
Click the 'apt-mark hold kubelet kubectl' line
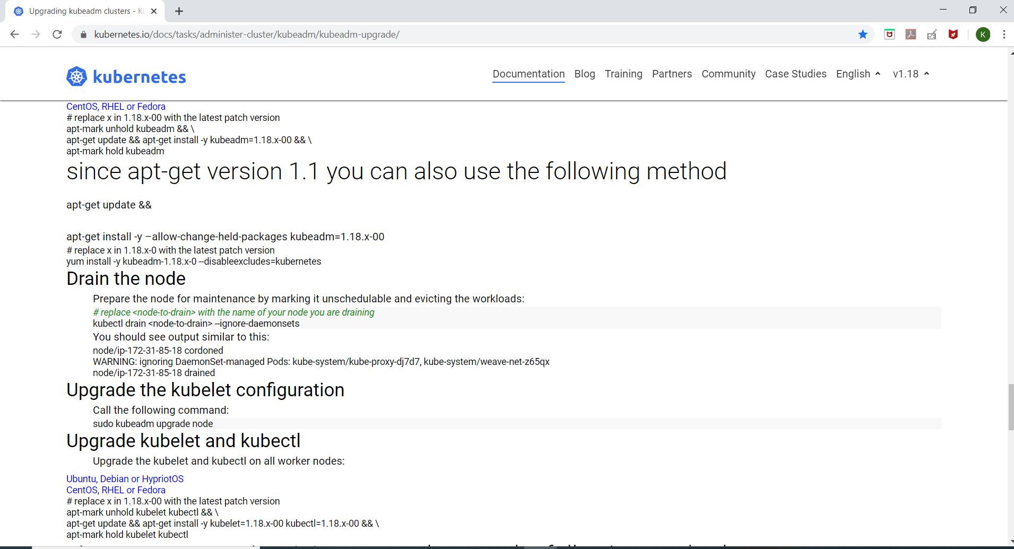coord(127,535)
